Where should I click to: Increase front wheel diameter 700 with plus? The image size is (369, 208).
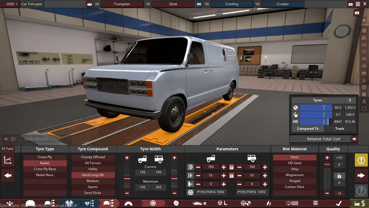point(223,167)
